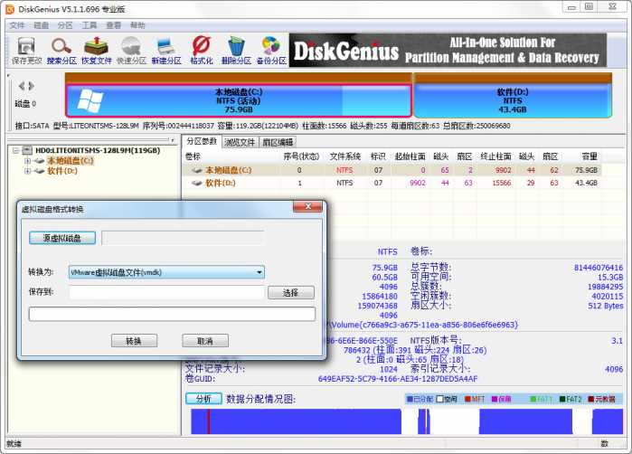The image size is (632, 454).
Task: Click the 软件(D:) row name in partition table
Action: 221,183
